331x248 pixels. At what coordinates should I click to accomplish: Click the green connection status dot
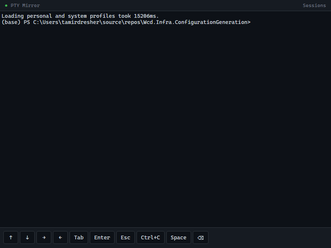tap(5, 5)
